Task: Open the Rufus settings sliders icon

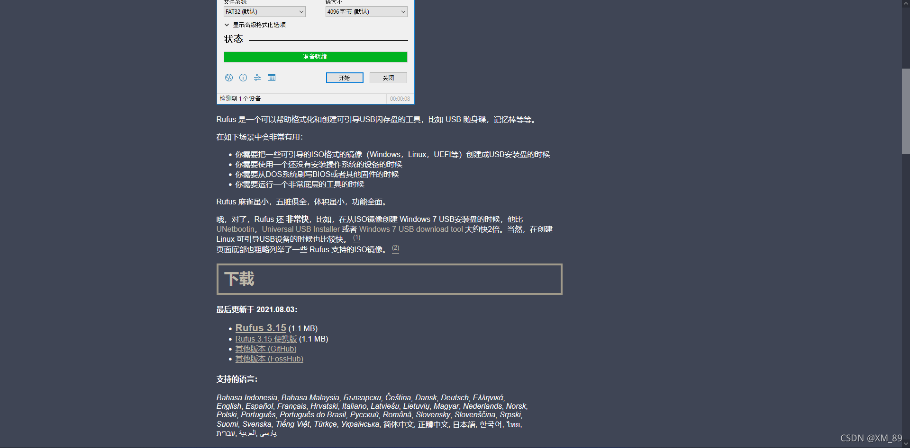Action: [x=257, y=78]
